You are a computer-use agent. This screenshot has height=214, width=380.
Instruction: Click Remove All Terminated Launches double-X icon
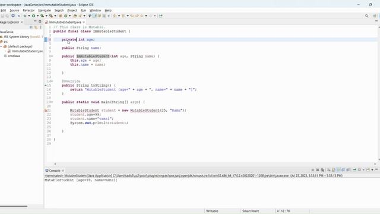pos(322,170)
